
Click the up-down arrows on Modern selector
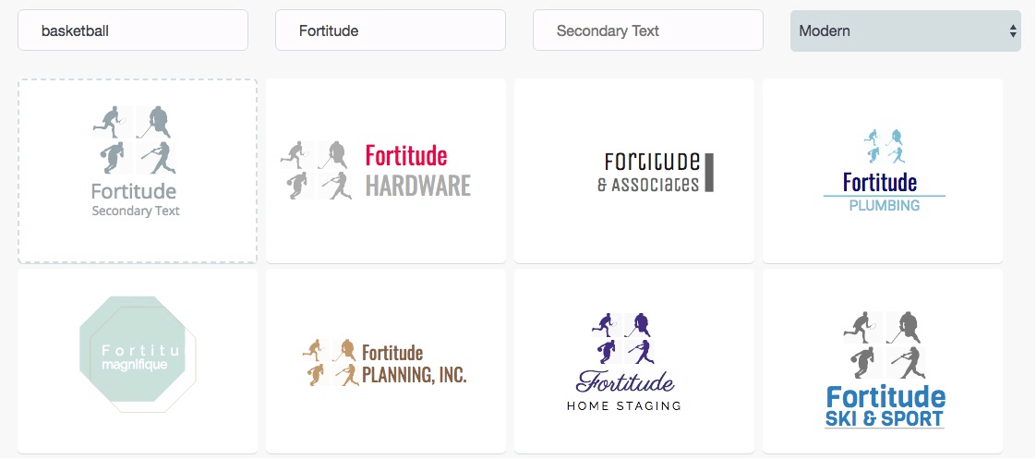pyautogui.click(x=1012, y=31)
